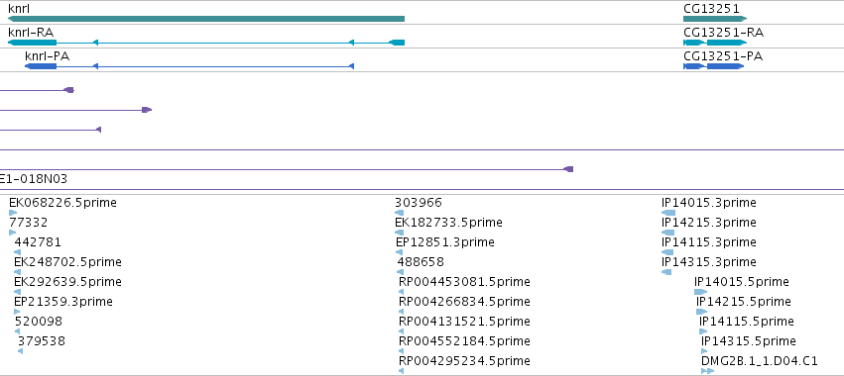Viewport: 844px width, 376px height.
Task: Click the EP12851.3prime label
Action: pyautogui.click(x=444, y=242)
